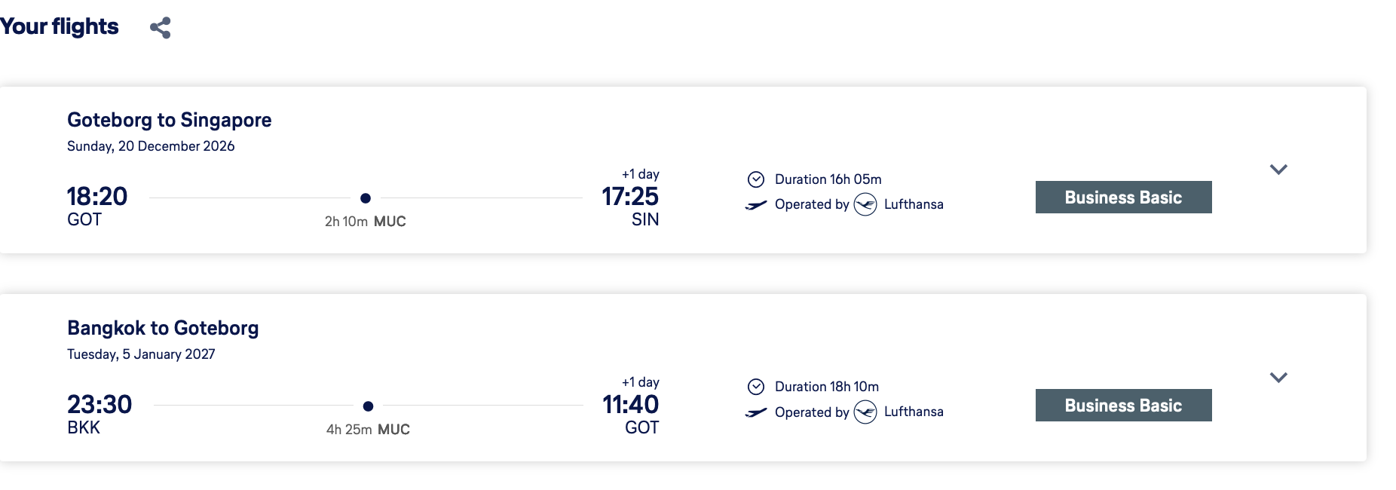Viewport: 1396px width, 490px height.
Task: Click the stopover dot above 4h 25m MUC
Action: coord(368,406)
